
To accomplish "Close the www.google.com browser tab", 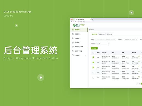I will (x=90, y=19).
